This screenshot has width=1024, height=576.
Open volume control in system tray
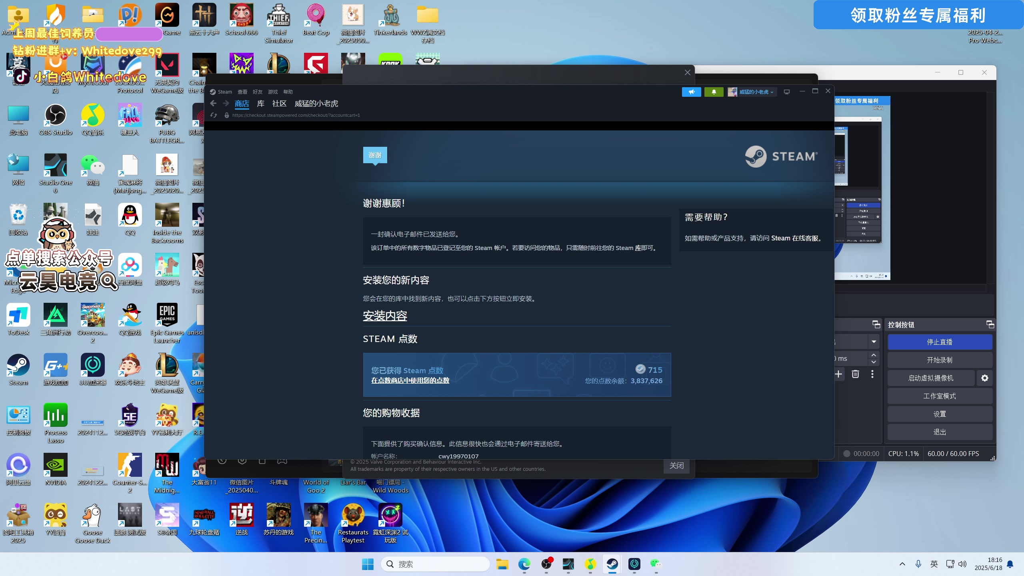point(962,564)
